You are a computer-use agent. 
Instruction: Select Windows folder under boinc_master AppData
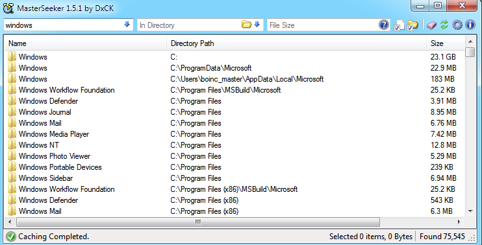pyautogui.click(x=235, y=79)
